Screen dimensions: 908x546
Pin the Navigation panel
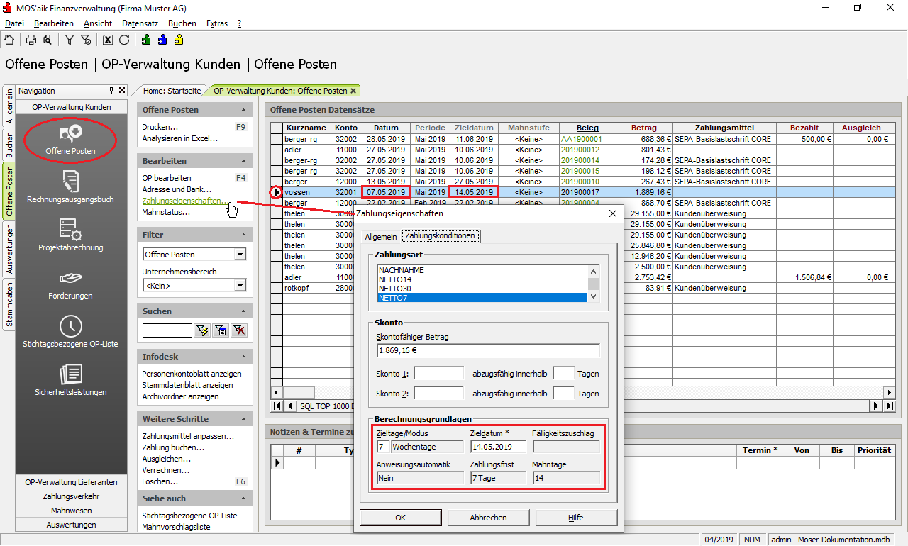coord(111,91)
